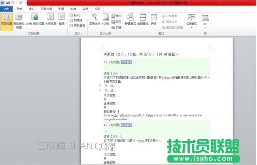Switch to the 审阅 (Review) ribbon tab

85,9
